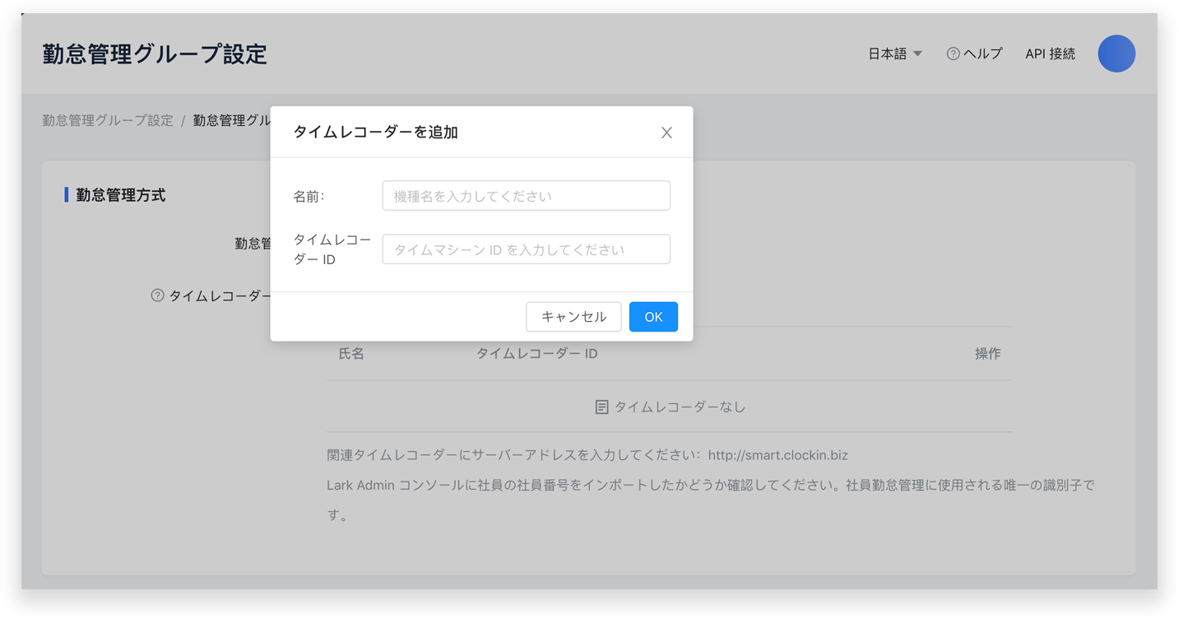Image resolution: width=1179 pixels, height=619 pixels.
Task: Click the help icon next to タイムレコーダー label
Action: click(157, 296)
